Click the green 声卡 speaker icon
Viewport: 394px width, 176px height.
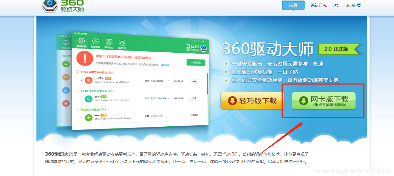coord(89,118)
